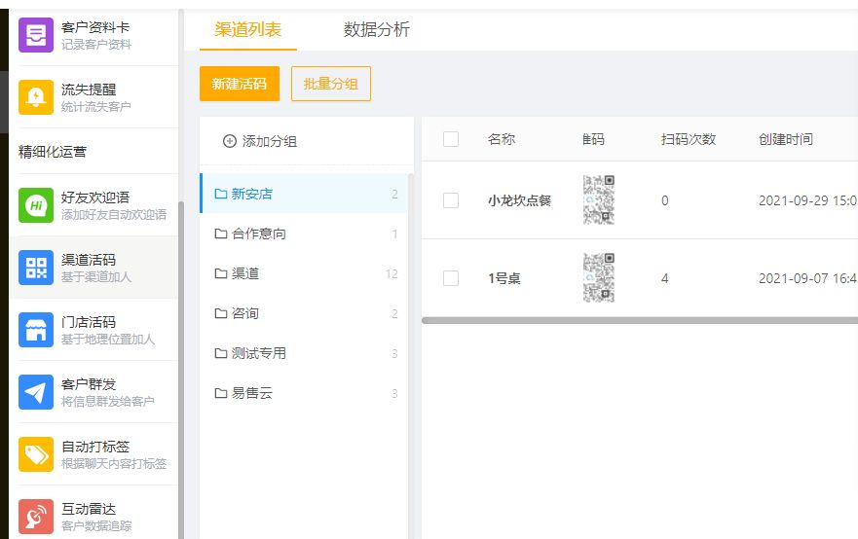Click the 渠道活码 menu title
Image resolution: width=858 pixels, height=539 pixels.
point(89,260)
